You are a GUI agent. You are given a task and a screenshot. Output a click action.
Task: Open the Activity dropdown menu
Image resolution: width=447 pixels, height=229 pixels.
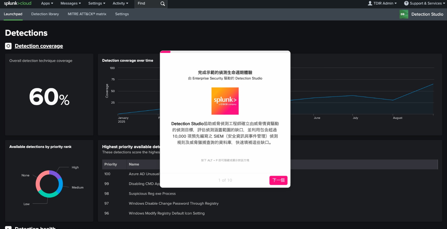point(120,3)
